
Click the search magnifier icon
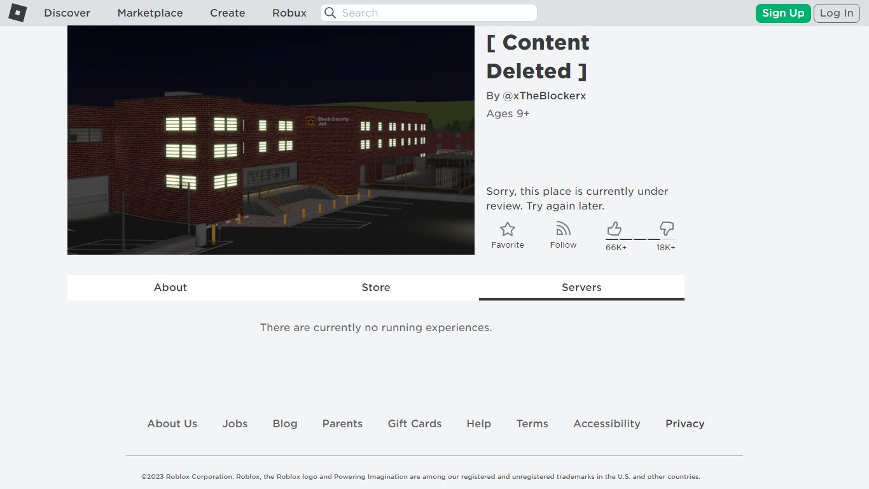pyautogui.click(x=330, y=13)
